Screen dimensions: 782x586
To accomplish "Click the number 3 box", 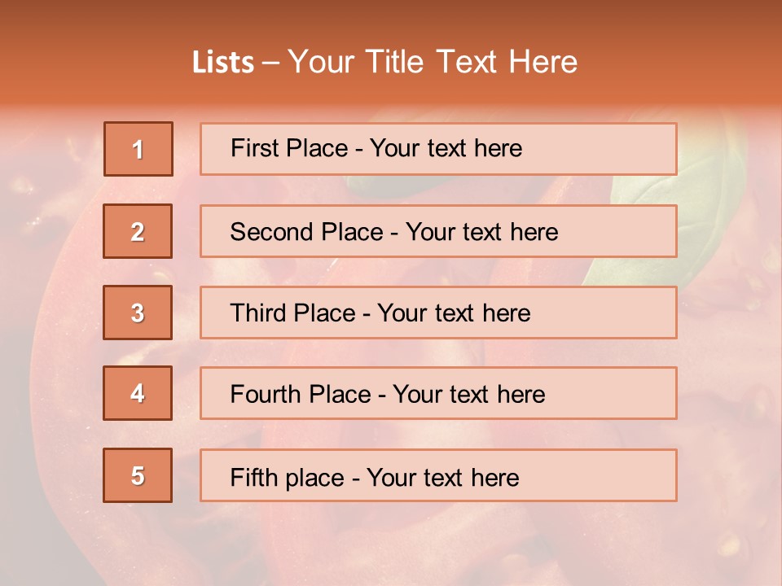I will (138, 313).
